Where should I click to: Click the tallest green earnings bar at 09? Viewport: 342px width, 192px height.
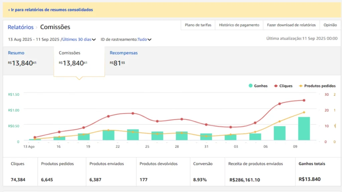304,129
